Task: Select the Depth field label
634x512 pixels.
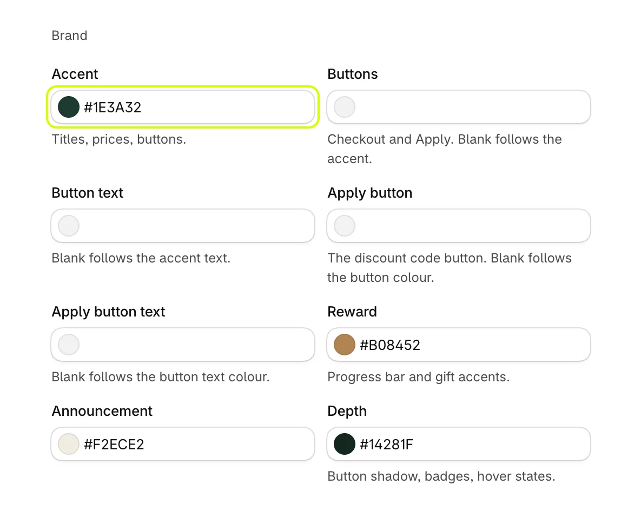Action: (x=347, y=411)
